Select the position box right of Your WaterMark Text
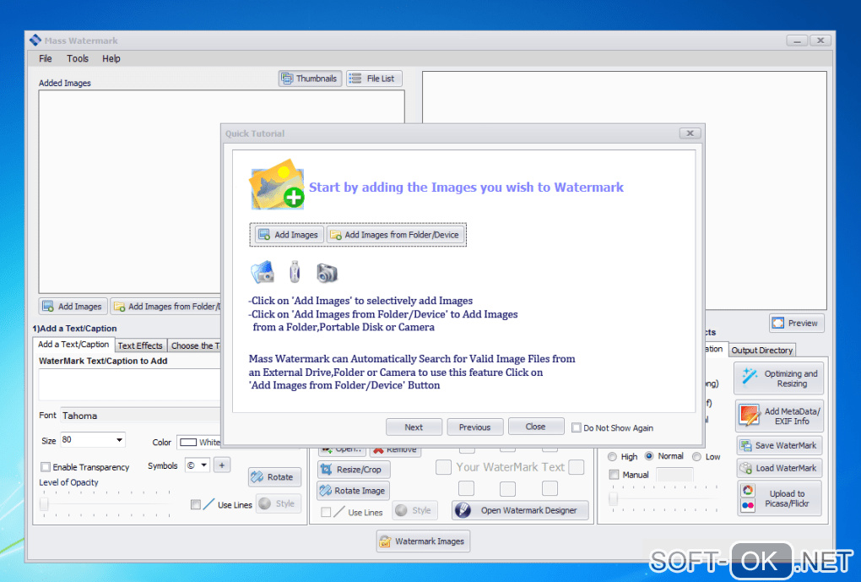The image size is (861, 582). point(576,467)
